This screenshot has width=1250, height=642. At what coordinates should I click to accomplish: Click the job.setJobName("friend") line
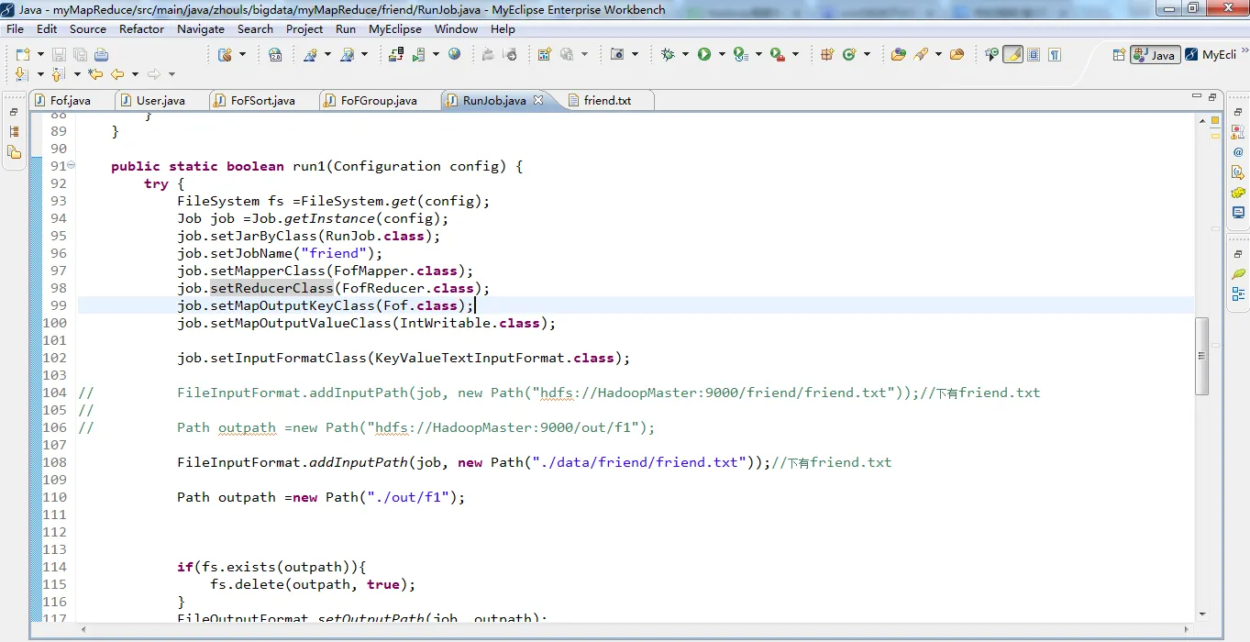[280, 253]
